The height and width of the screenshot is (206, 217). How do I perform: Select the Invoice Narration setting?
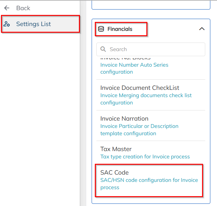[124, 119]
